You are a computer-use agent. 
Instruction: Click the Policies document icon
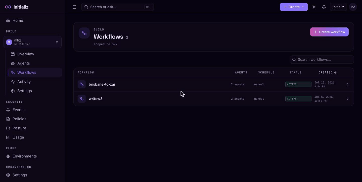8,119
